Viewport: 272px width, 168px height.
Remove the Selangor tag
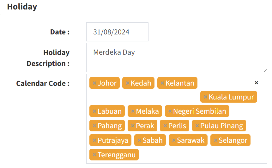(215, 140)
